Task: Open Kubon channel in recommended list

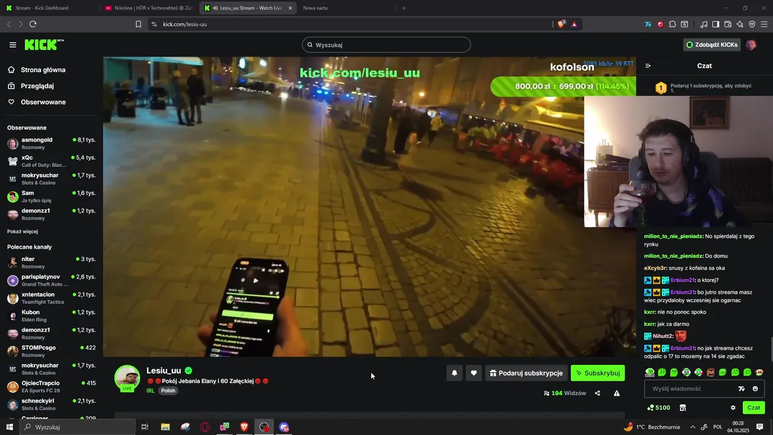Action: pos(51,315)
